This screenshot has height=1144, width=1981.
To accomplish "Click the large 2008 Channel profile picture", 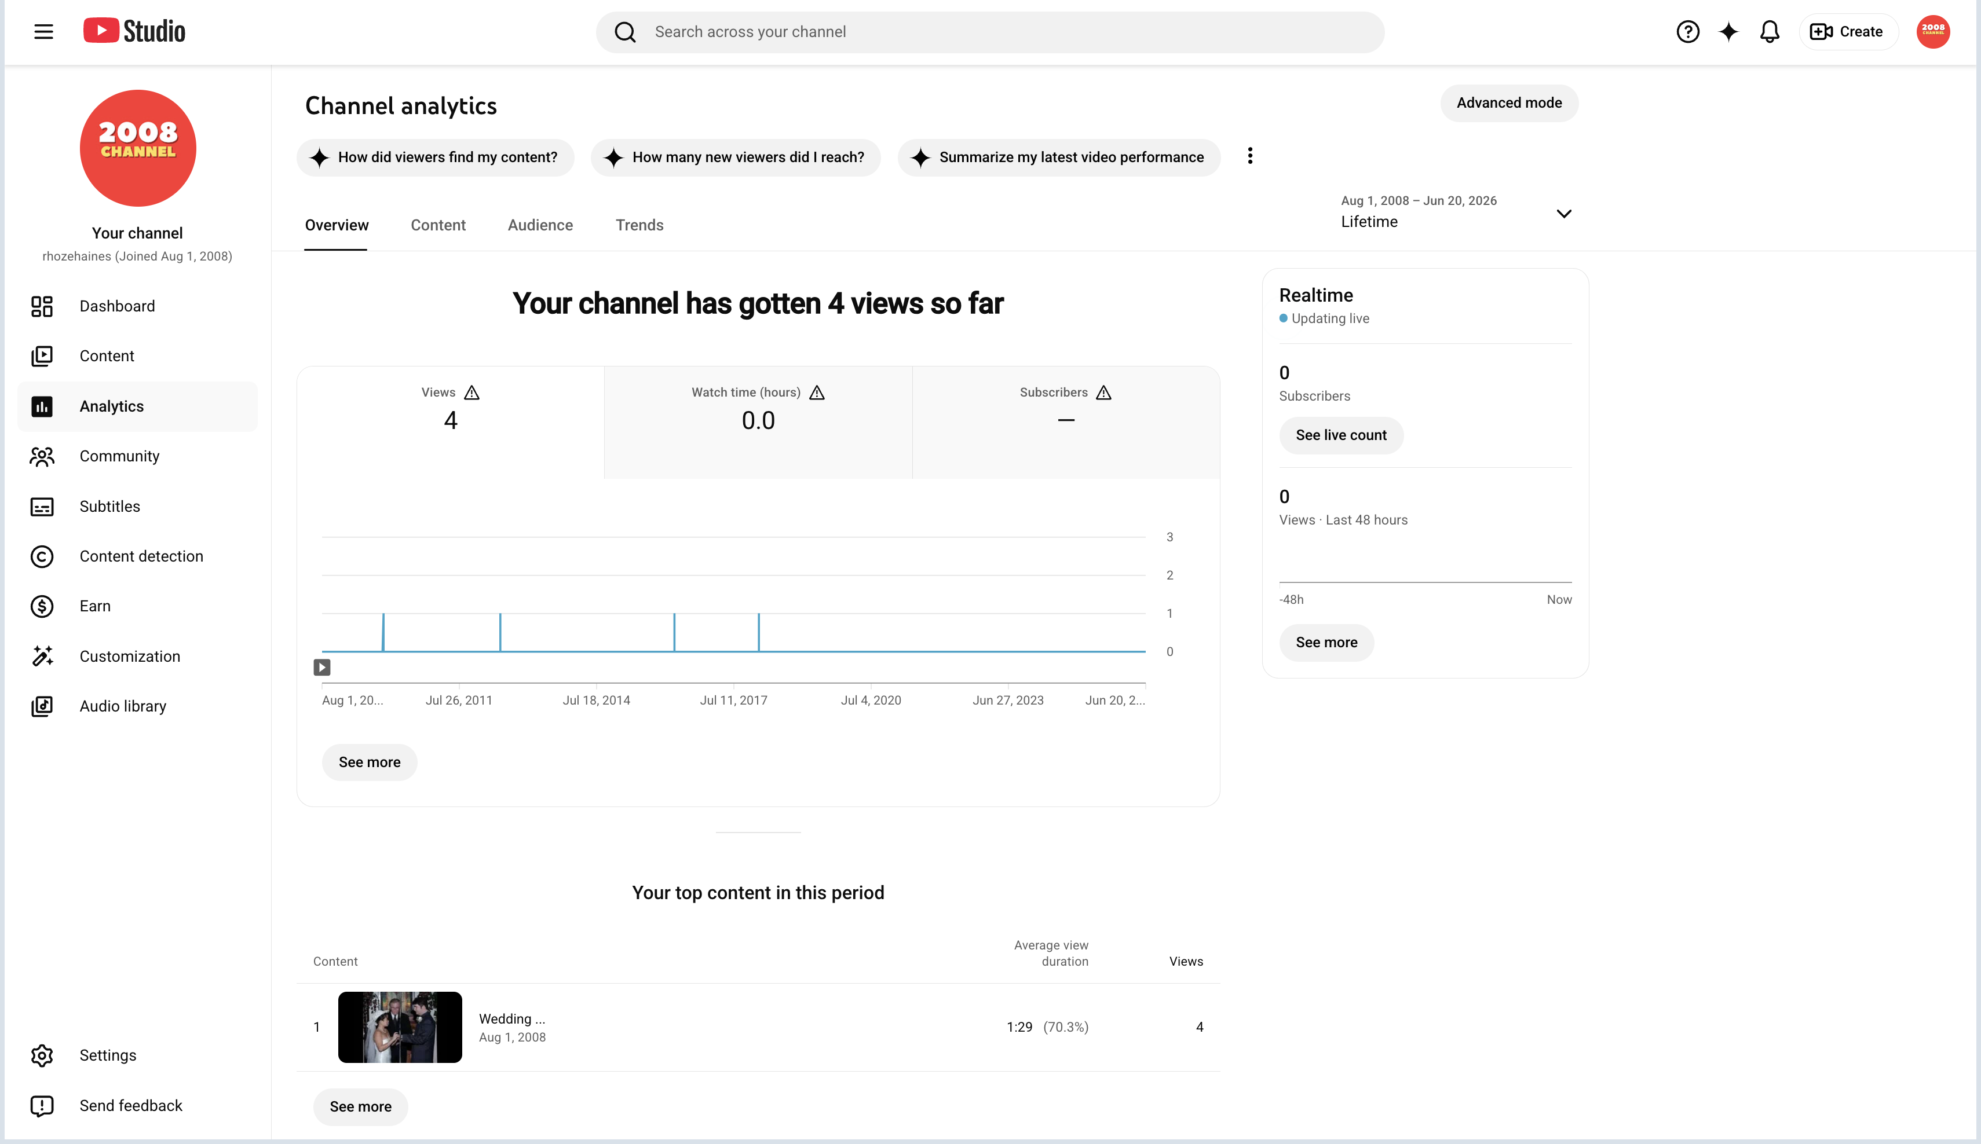I will pyautogui.click(x=138, y=148).
